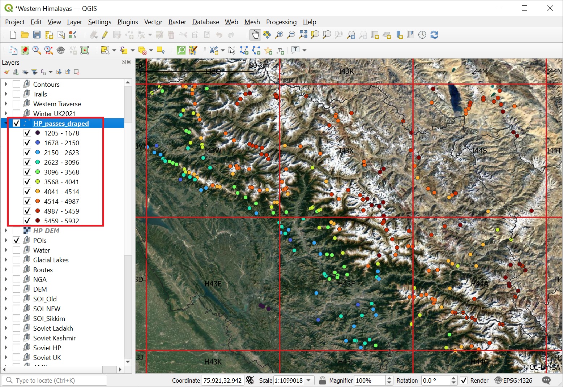Click the Refresh map icon
Screen dimensions: 563x387
click(434, 35)
